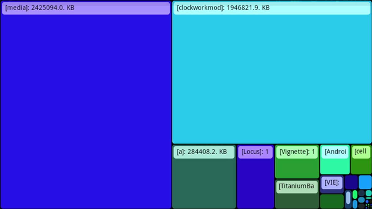
Task: Select the unlabeled dark green block below [VIE]
Action: (x=332, y=201)
